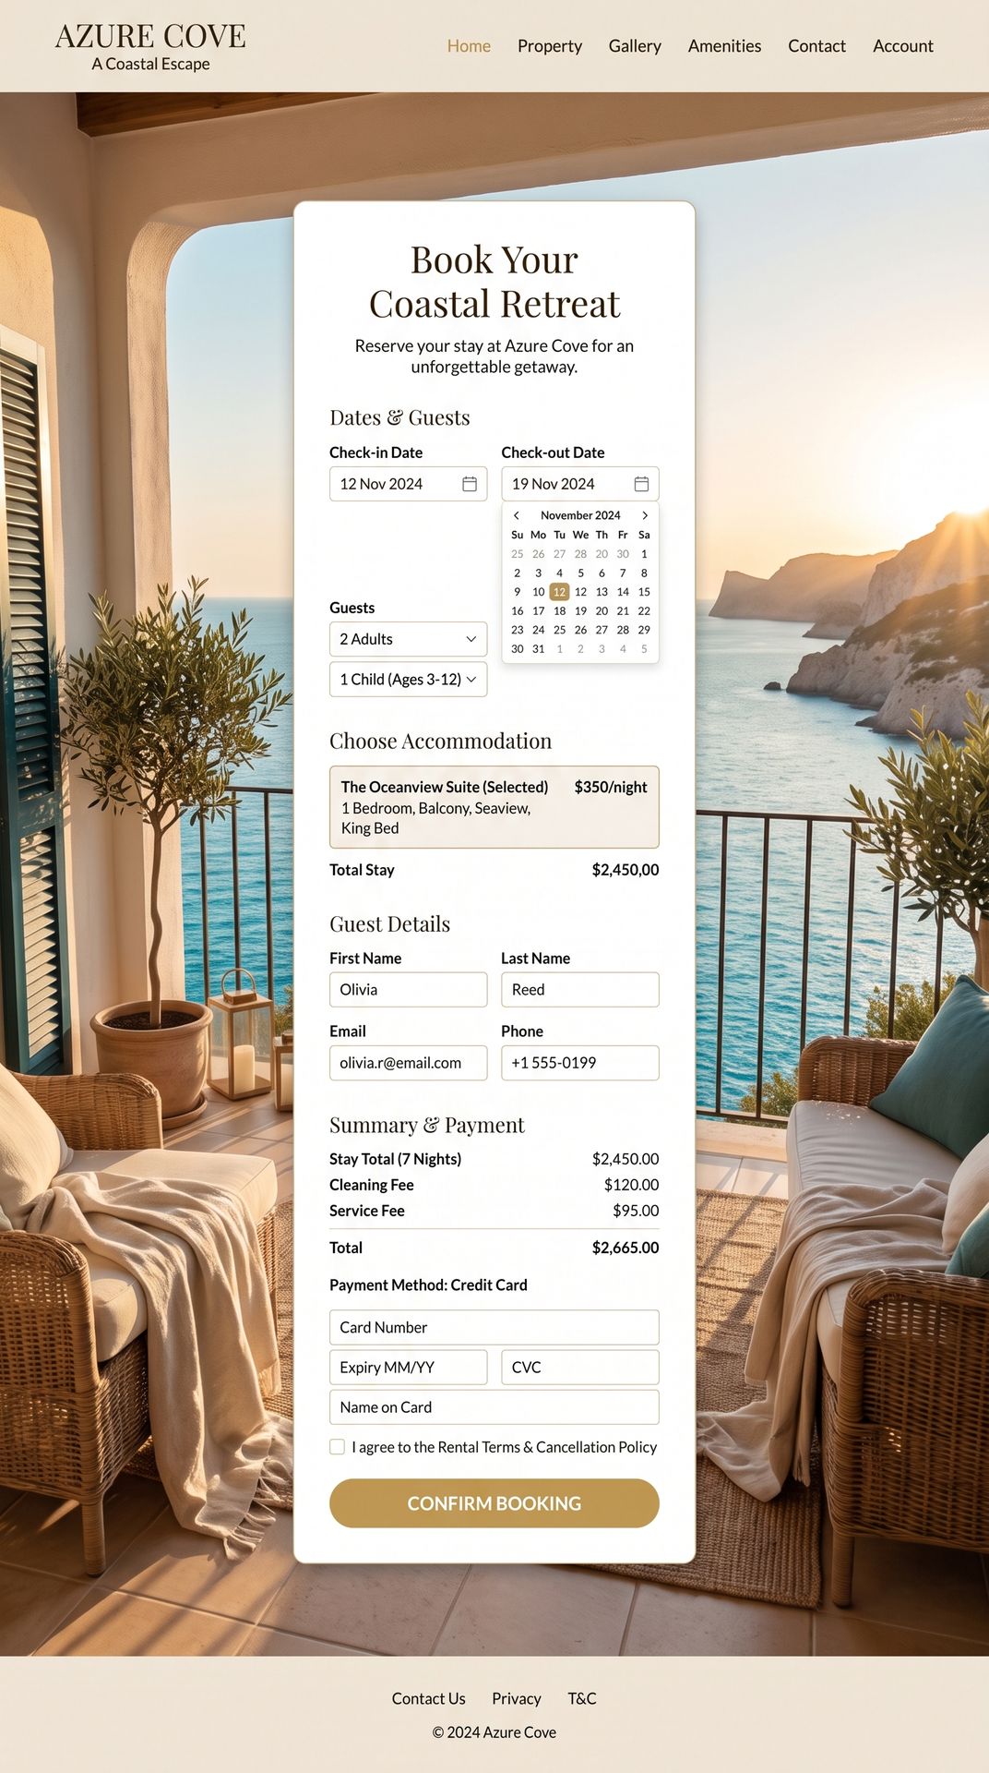
Task: Expand the 1 Child (Ages 3-12) dropdown
Action: click(x=408, y=680)
